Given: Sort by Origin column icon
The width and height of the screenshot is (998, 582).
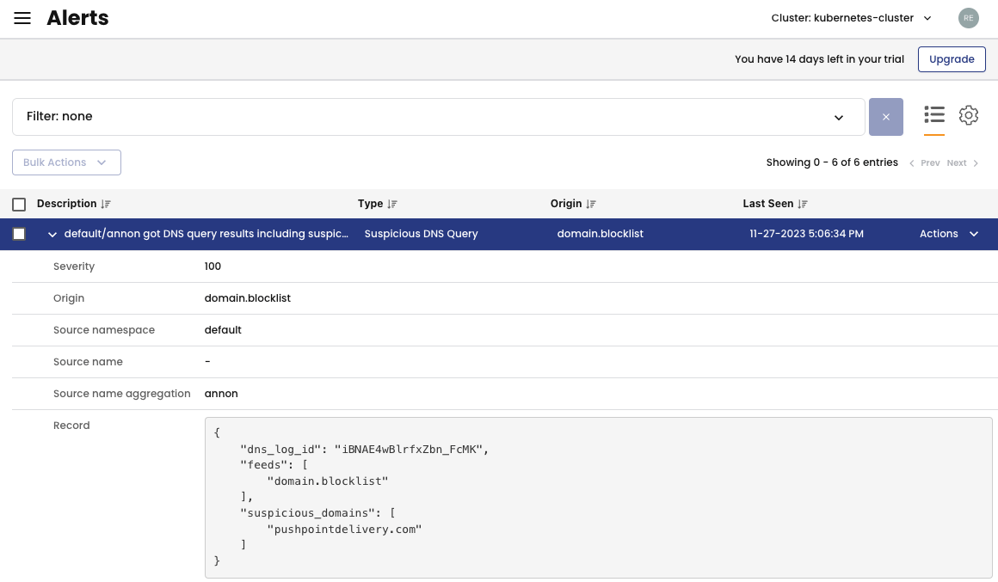Looking at the screenshot, I should (591, 205).
